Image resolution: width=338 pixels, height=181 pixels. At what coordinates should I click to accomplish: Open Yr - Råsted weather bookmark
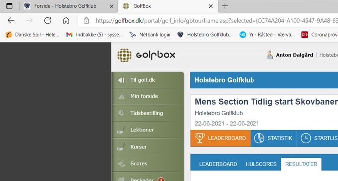coord(267,34)
